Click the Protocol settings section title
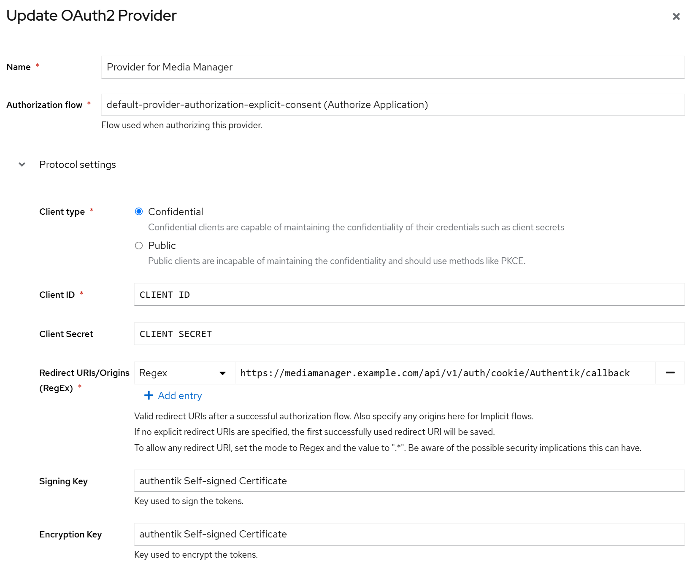This screenshot has width=695, height=575. (x=78, y=165)
